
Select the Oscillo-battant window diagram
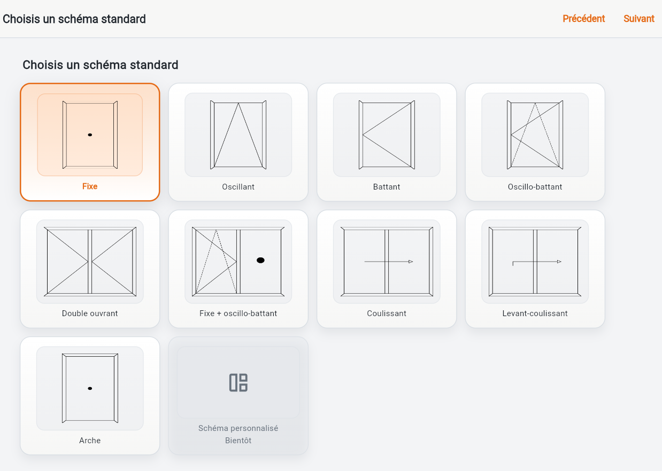tap(535, 135)
